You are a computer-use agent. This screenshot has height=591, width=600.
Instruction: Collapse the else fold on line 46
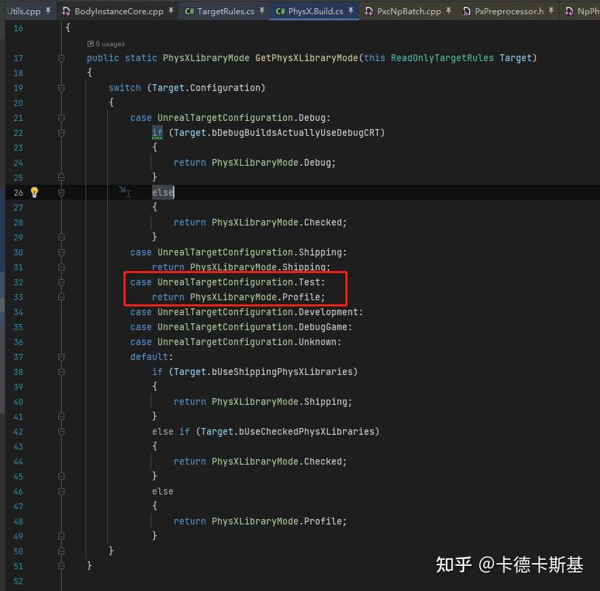61,491
